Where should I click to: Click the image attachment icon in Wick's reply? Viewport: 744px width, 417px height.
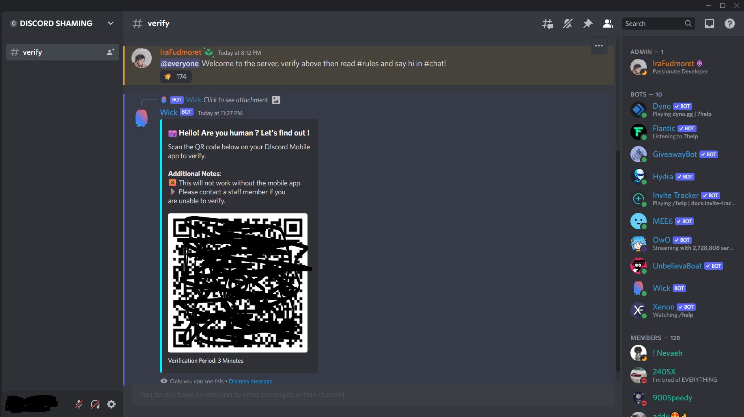coord(276,100)
